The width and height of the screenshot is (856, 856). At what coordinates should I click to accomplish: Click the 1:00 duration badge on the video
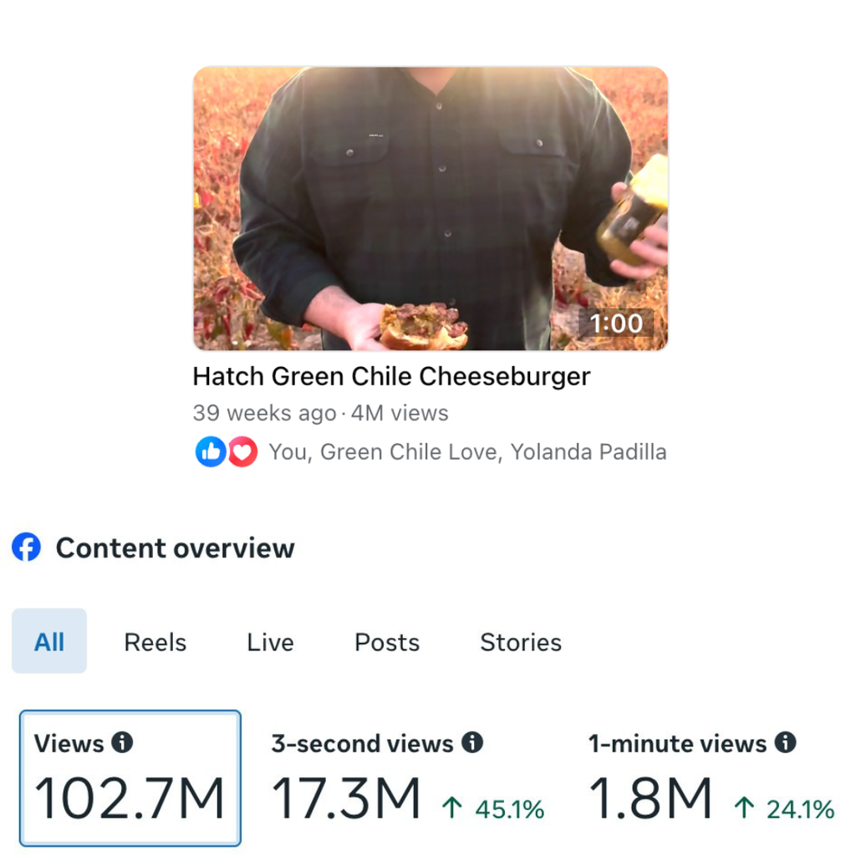tap(616, 324)
